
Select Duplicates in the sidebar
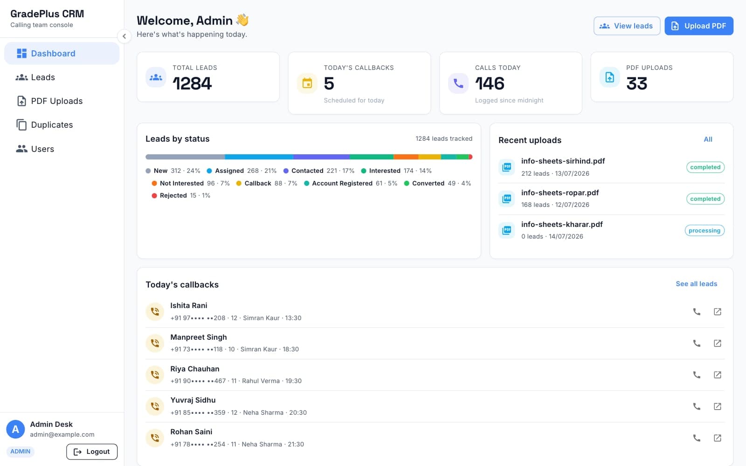62,125
